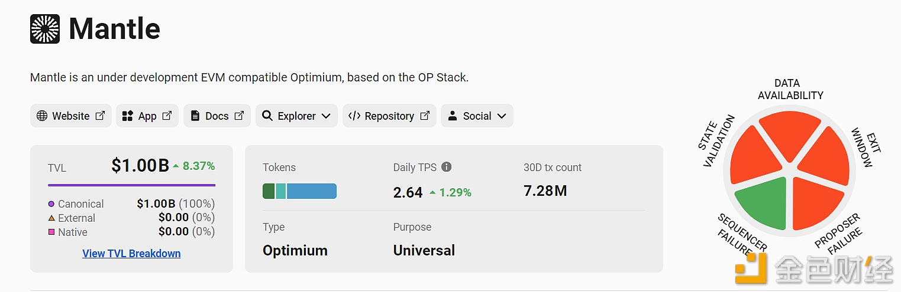Image resolution: width=901 pixels, height=292 pixels.
Task: Click the Docs document icon
Action: tap(195, 116)
